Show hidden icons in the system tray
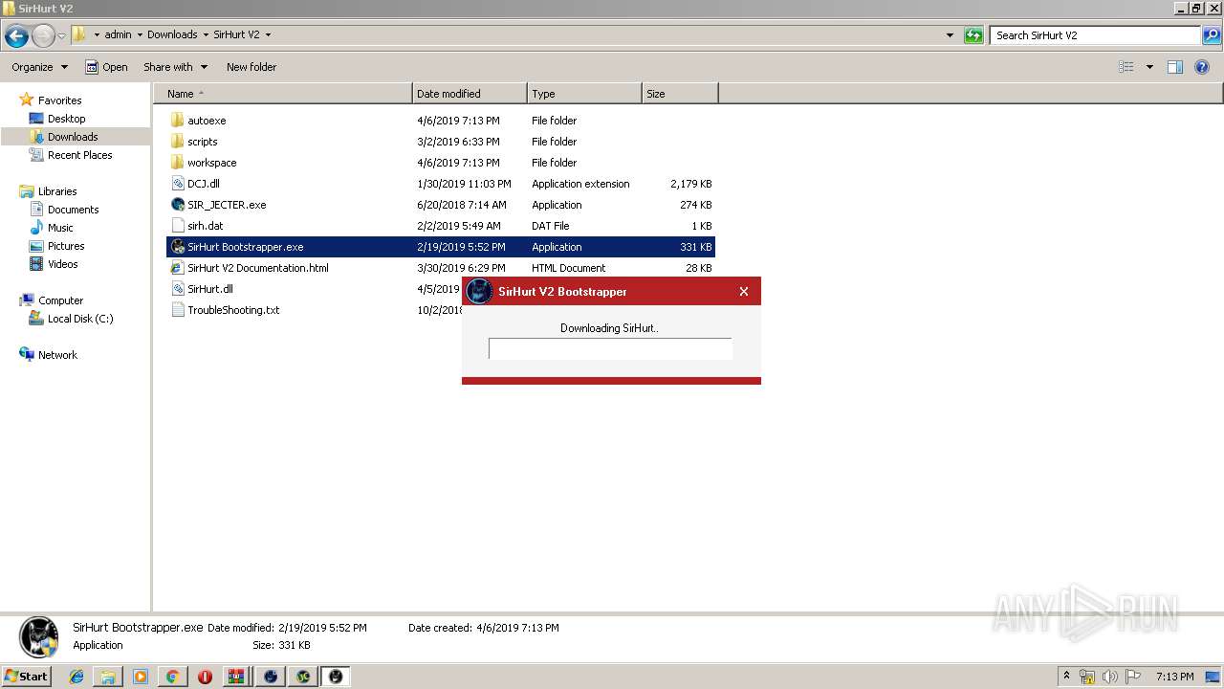The image size is (1224, 689). (x=1067, y=676)
